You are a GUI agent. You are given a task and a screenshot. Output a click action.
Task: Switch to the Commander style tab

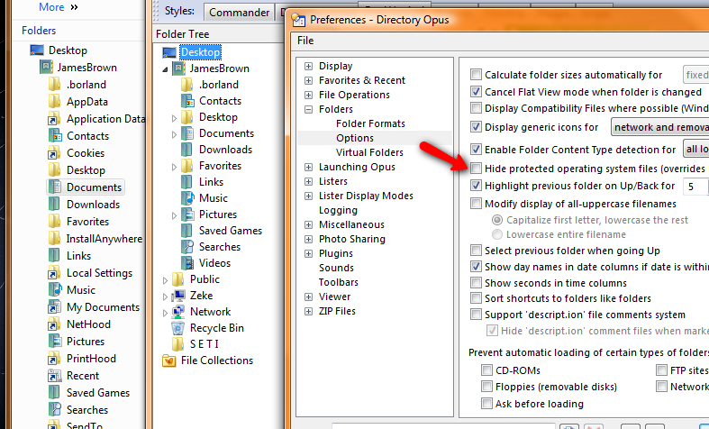(240, 13)
